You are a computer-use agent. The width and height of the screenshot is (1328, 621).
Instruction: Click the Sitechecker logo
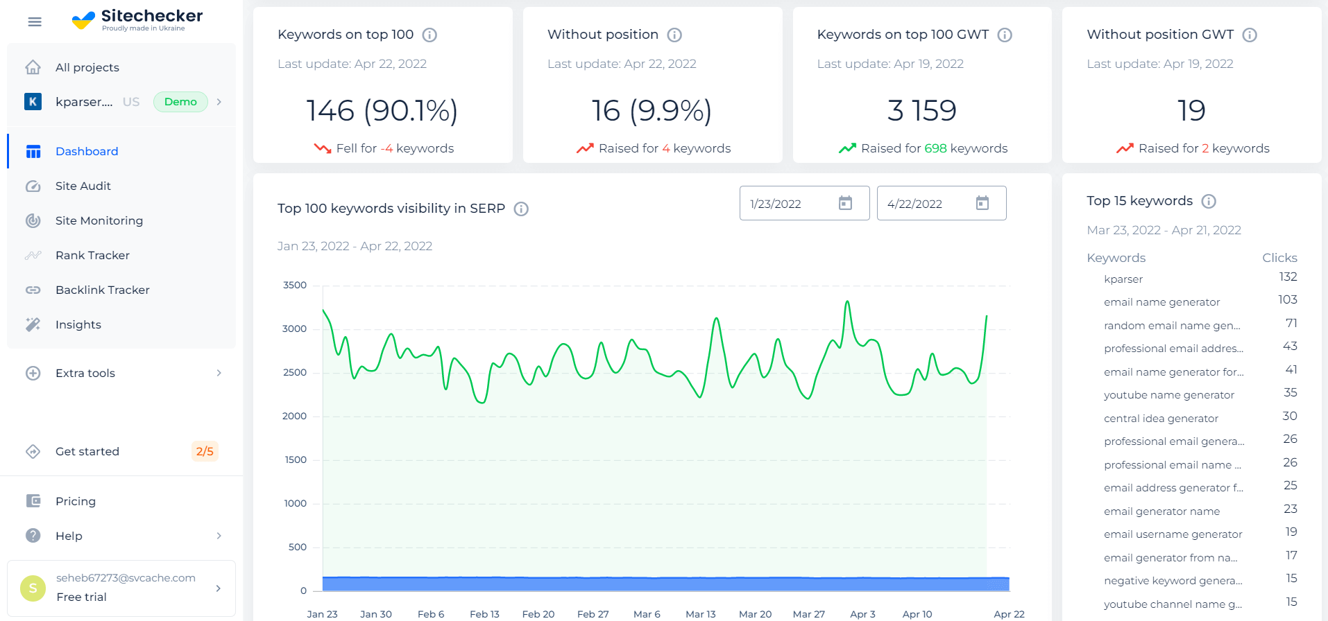point(137,19)
